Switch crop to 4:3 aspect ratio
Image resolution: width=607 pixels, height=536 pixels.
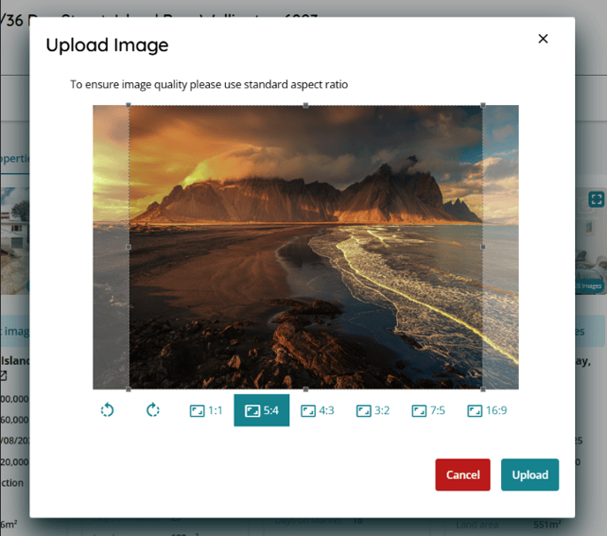coord(318,411)
